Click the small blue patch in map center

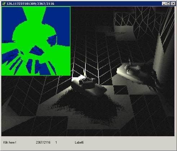[x=36, y=51]
